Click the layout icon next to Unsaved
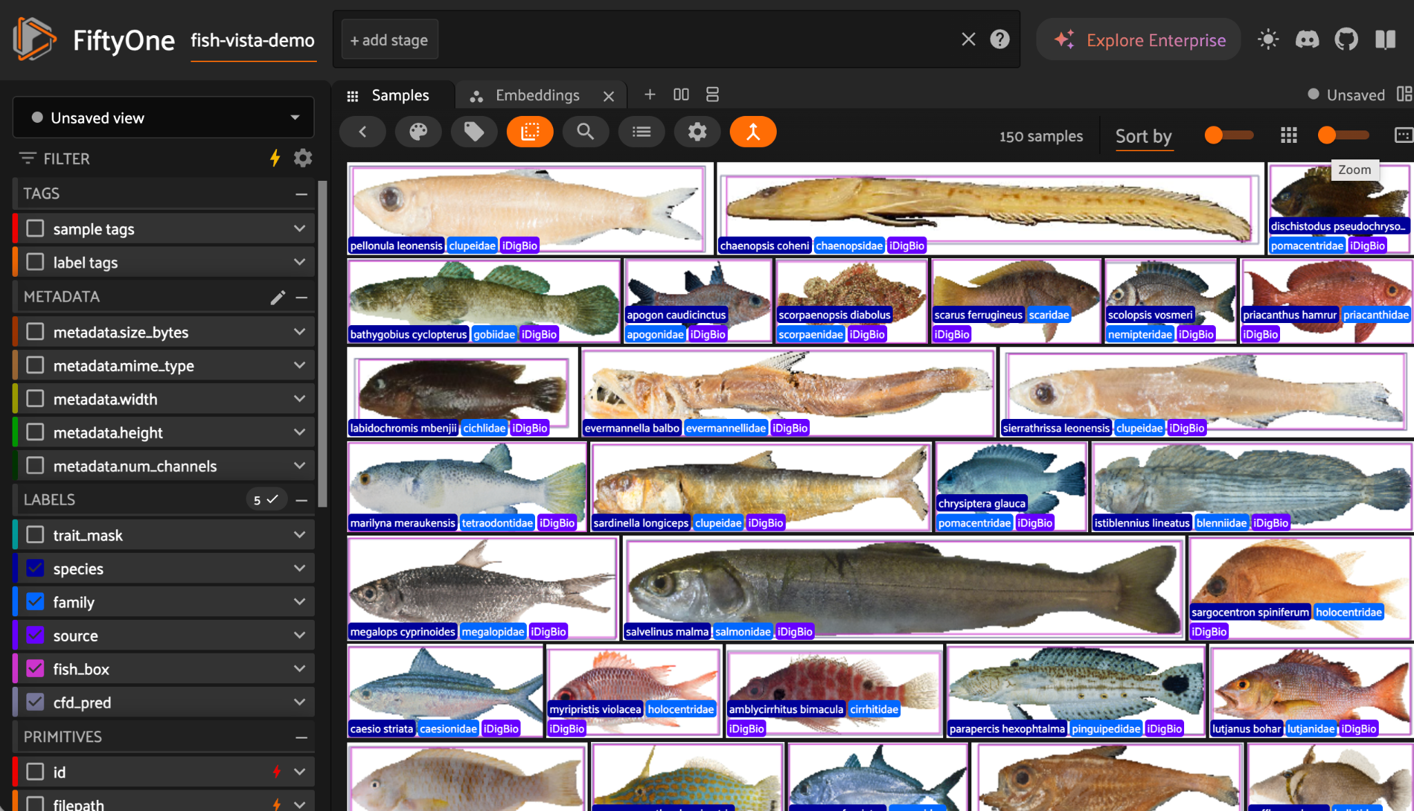The height and width of the screenshot is (811, 1414). click(x=1404, y=95)
